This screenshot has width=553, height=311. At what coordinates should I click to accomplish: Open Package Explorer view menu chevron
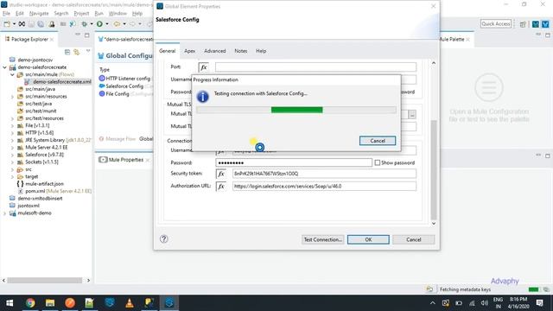(88, 52)
